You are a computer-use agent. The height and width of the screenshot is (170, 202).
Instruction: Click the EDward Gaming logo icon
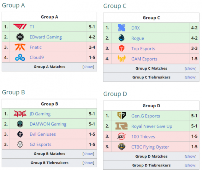click(20, 37)
